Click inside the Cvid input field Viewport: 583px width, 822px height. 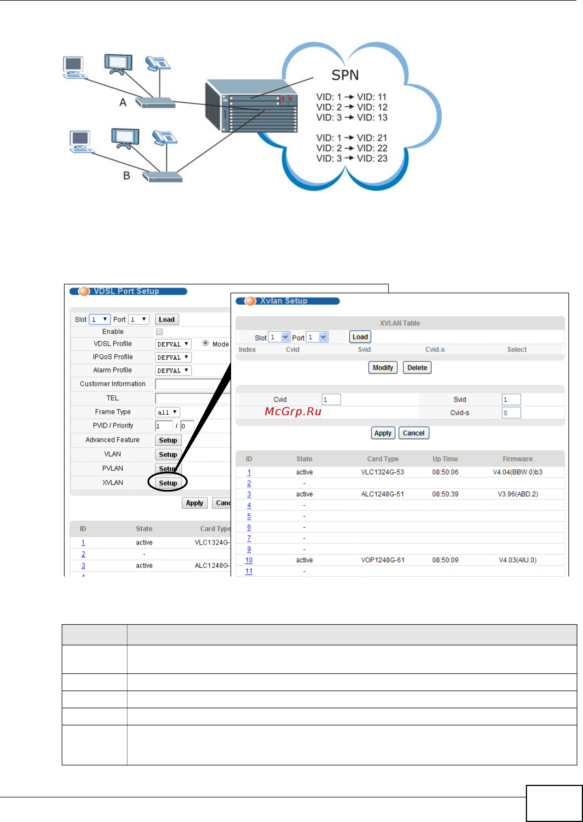click(331, 399)
